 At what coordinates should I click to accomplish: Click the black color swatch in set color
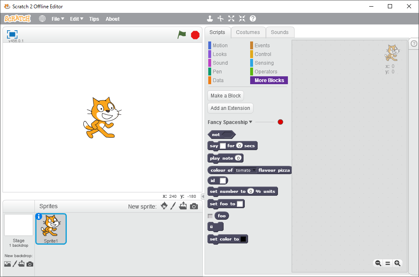click(243, 239)
